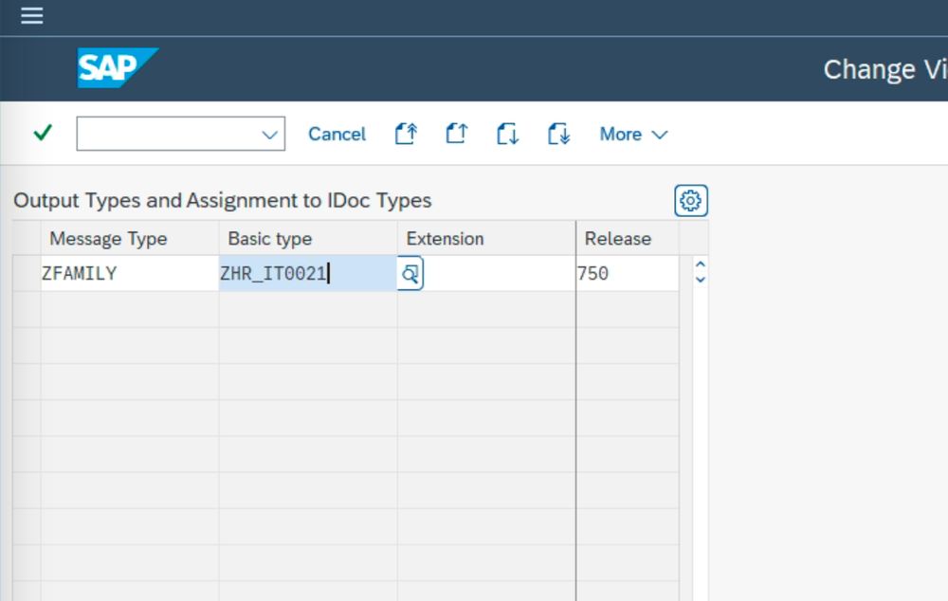Expand the chevron next to More
The height and width of the screenshot is (601, 948).
[661, 135]
